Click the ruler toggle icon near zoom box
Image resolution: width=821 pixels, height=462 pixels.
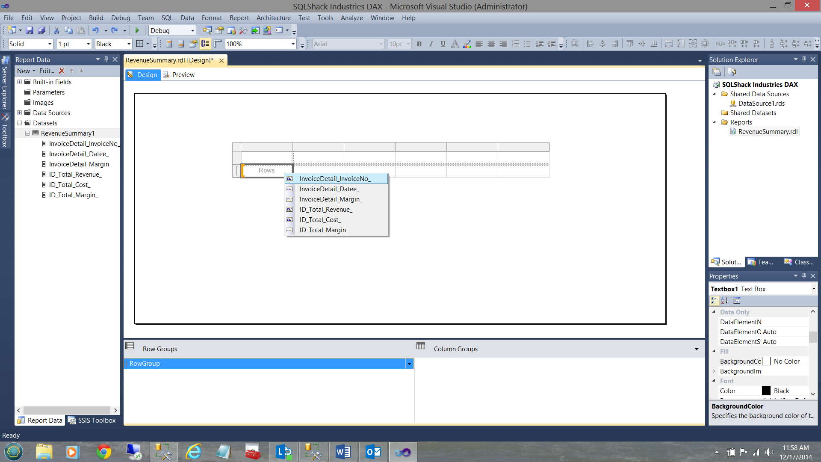[218, 44]
